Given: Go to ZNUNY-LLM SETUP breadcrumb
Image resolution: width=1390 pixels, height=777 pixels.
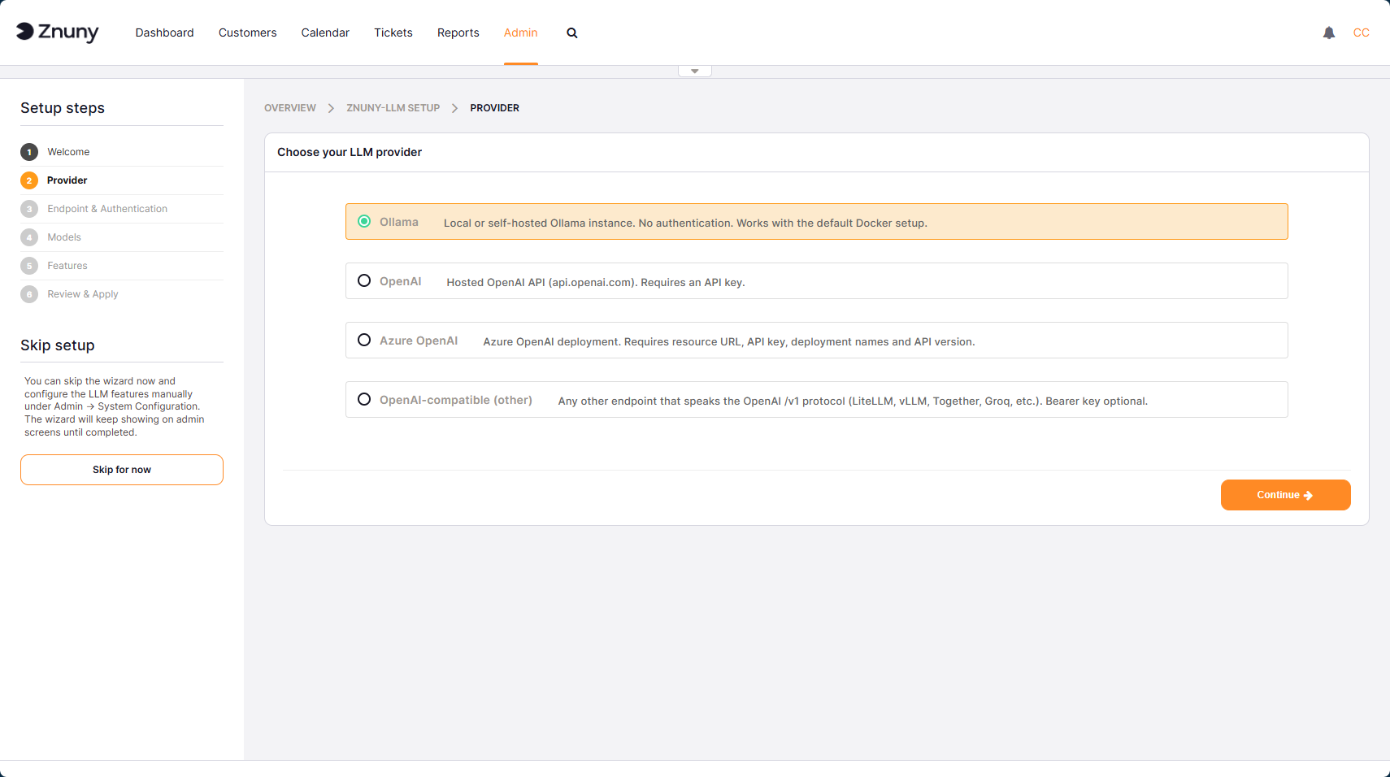Looking at the screenshot, I should click(393, 108).
